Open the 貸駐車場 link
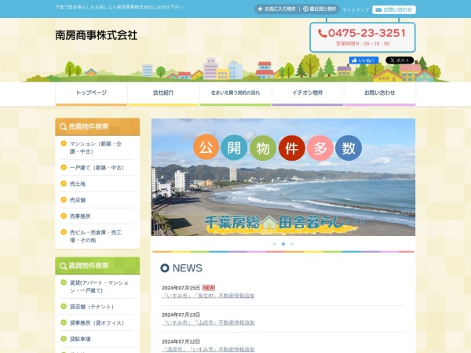 (x=80, y=339)
